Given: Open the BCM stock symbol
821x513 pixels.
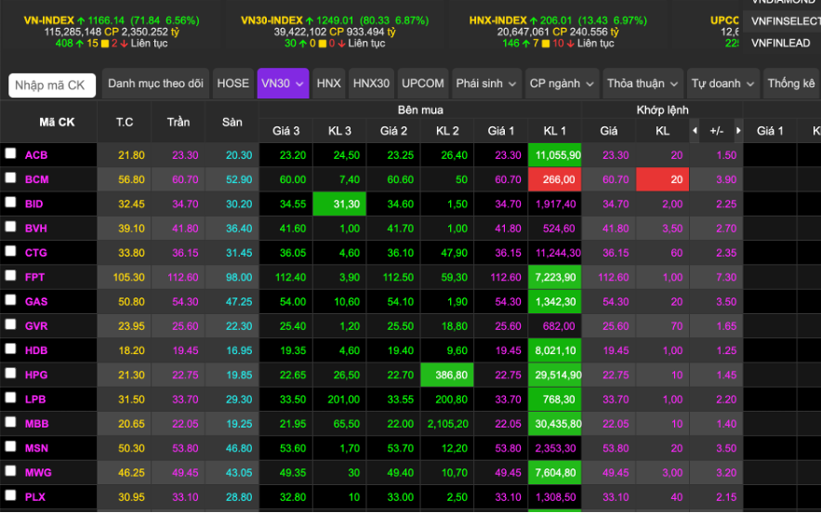Looking at the screenshot, I should 36,179.
